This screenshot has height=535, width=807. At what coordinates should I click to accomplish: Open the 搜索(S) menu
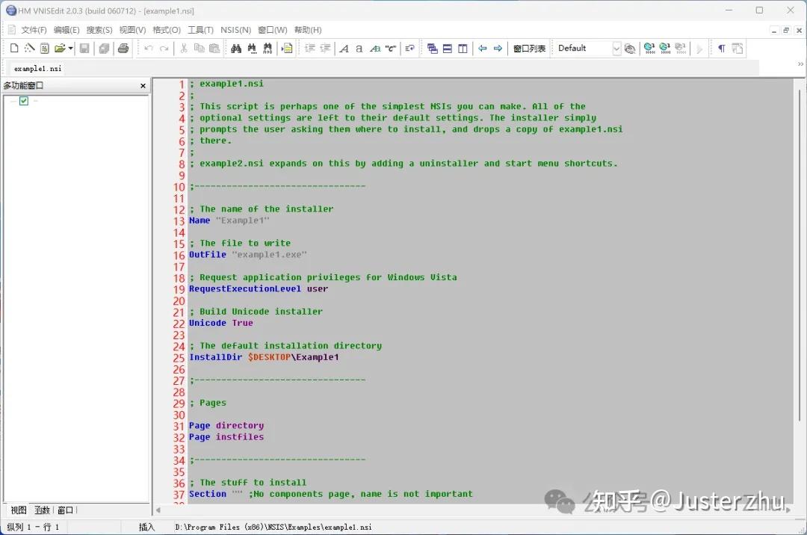(x=99, y=30)
